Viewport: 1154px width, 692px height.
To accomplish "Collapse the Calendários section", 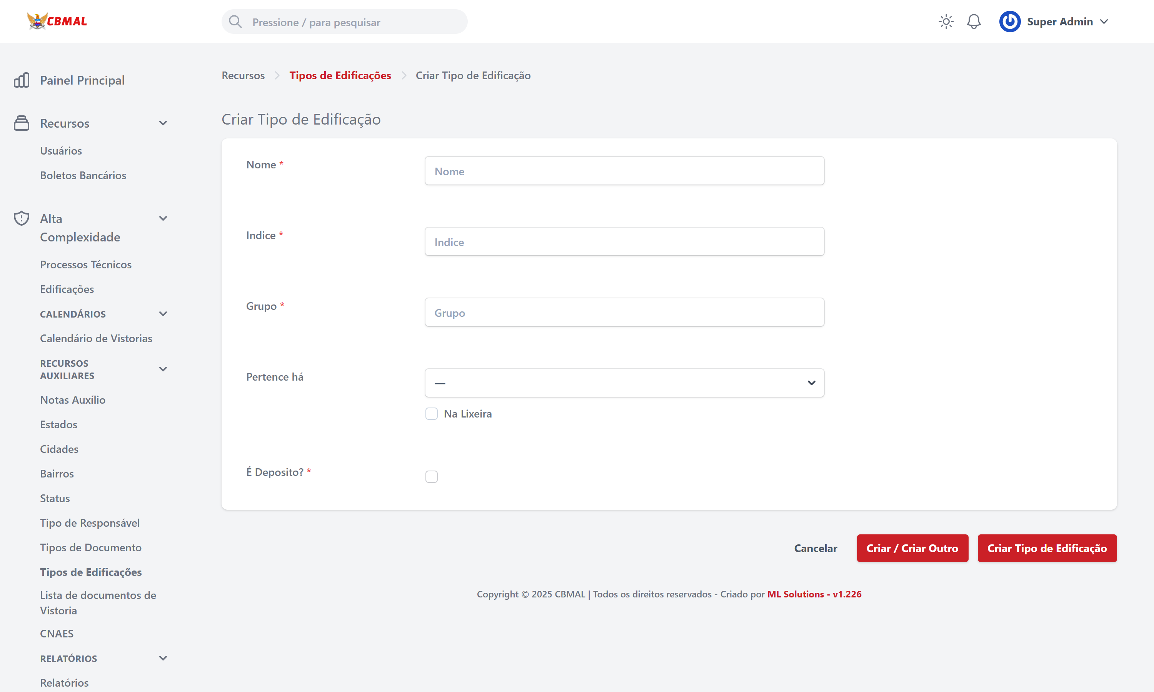I will tap(163, 314).
